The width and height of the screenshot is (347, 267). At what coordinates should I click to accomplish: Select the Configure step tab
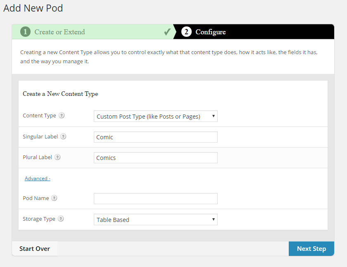(210, 32)
